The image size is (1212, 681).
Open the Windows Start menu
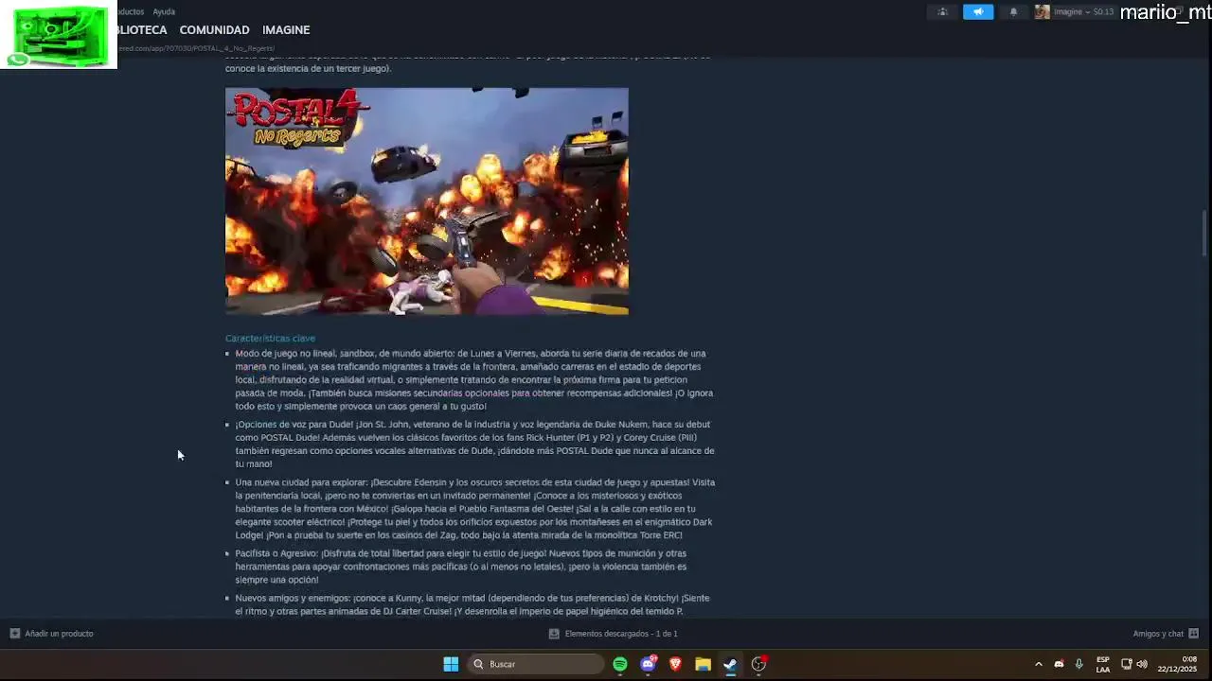point(451,664)
